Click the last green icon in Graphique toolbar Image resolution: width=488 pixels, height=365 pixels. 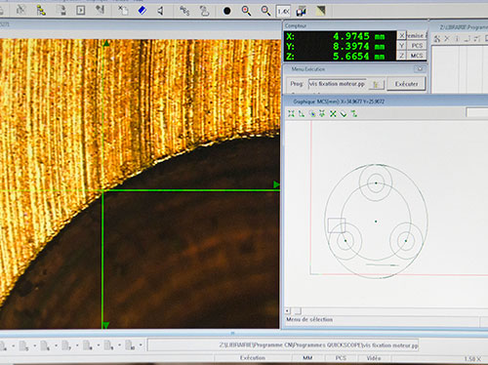tap(354, 113)
